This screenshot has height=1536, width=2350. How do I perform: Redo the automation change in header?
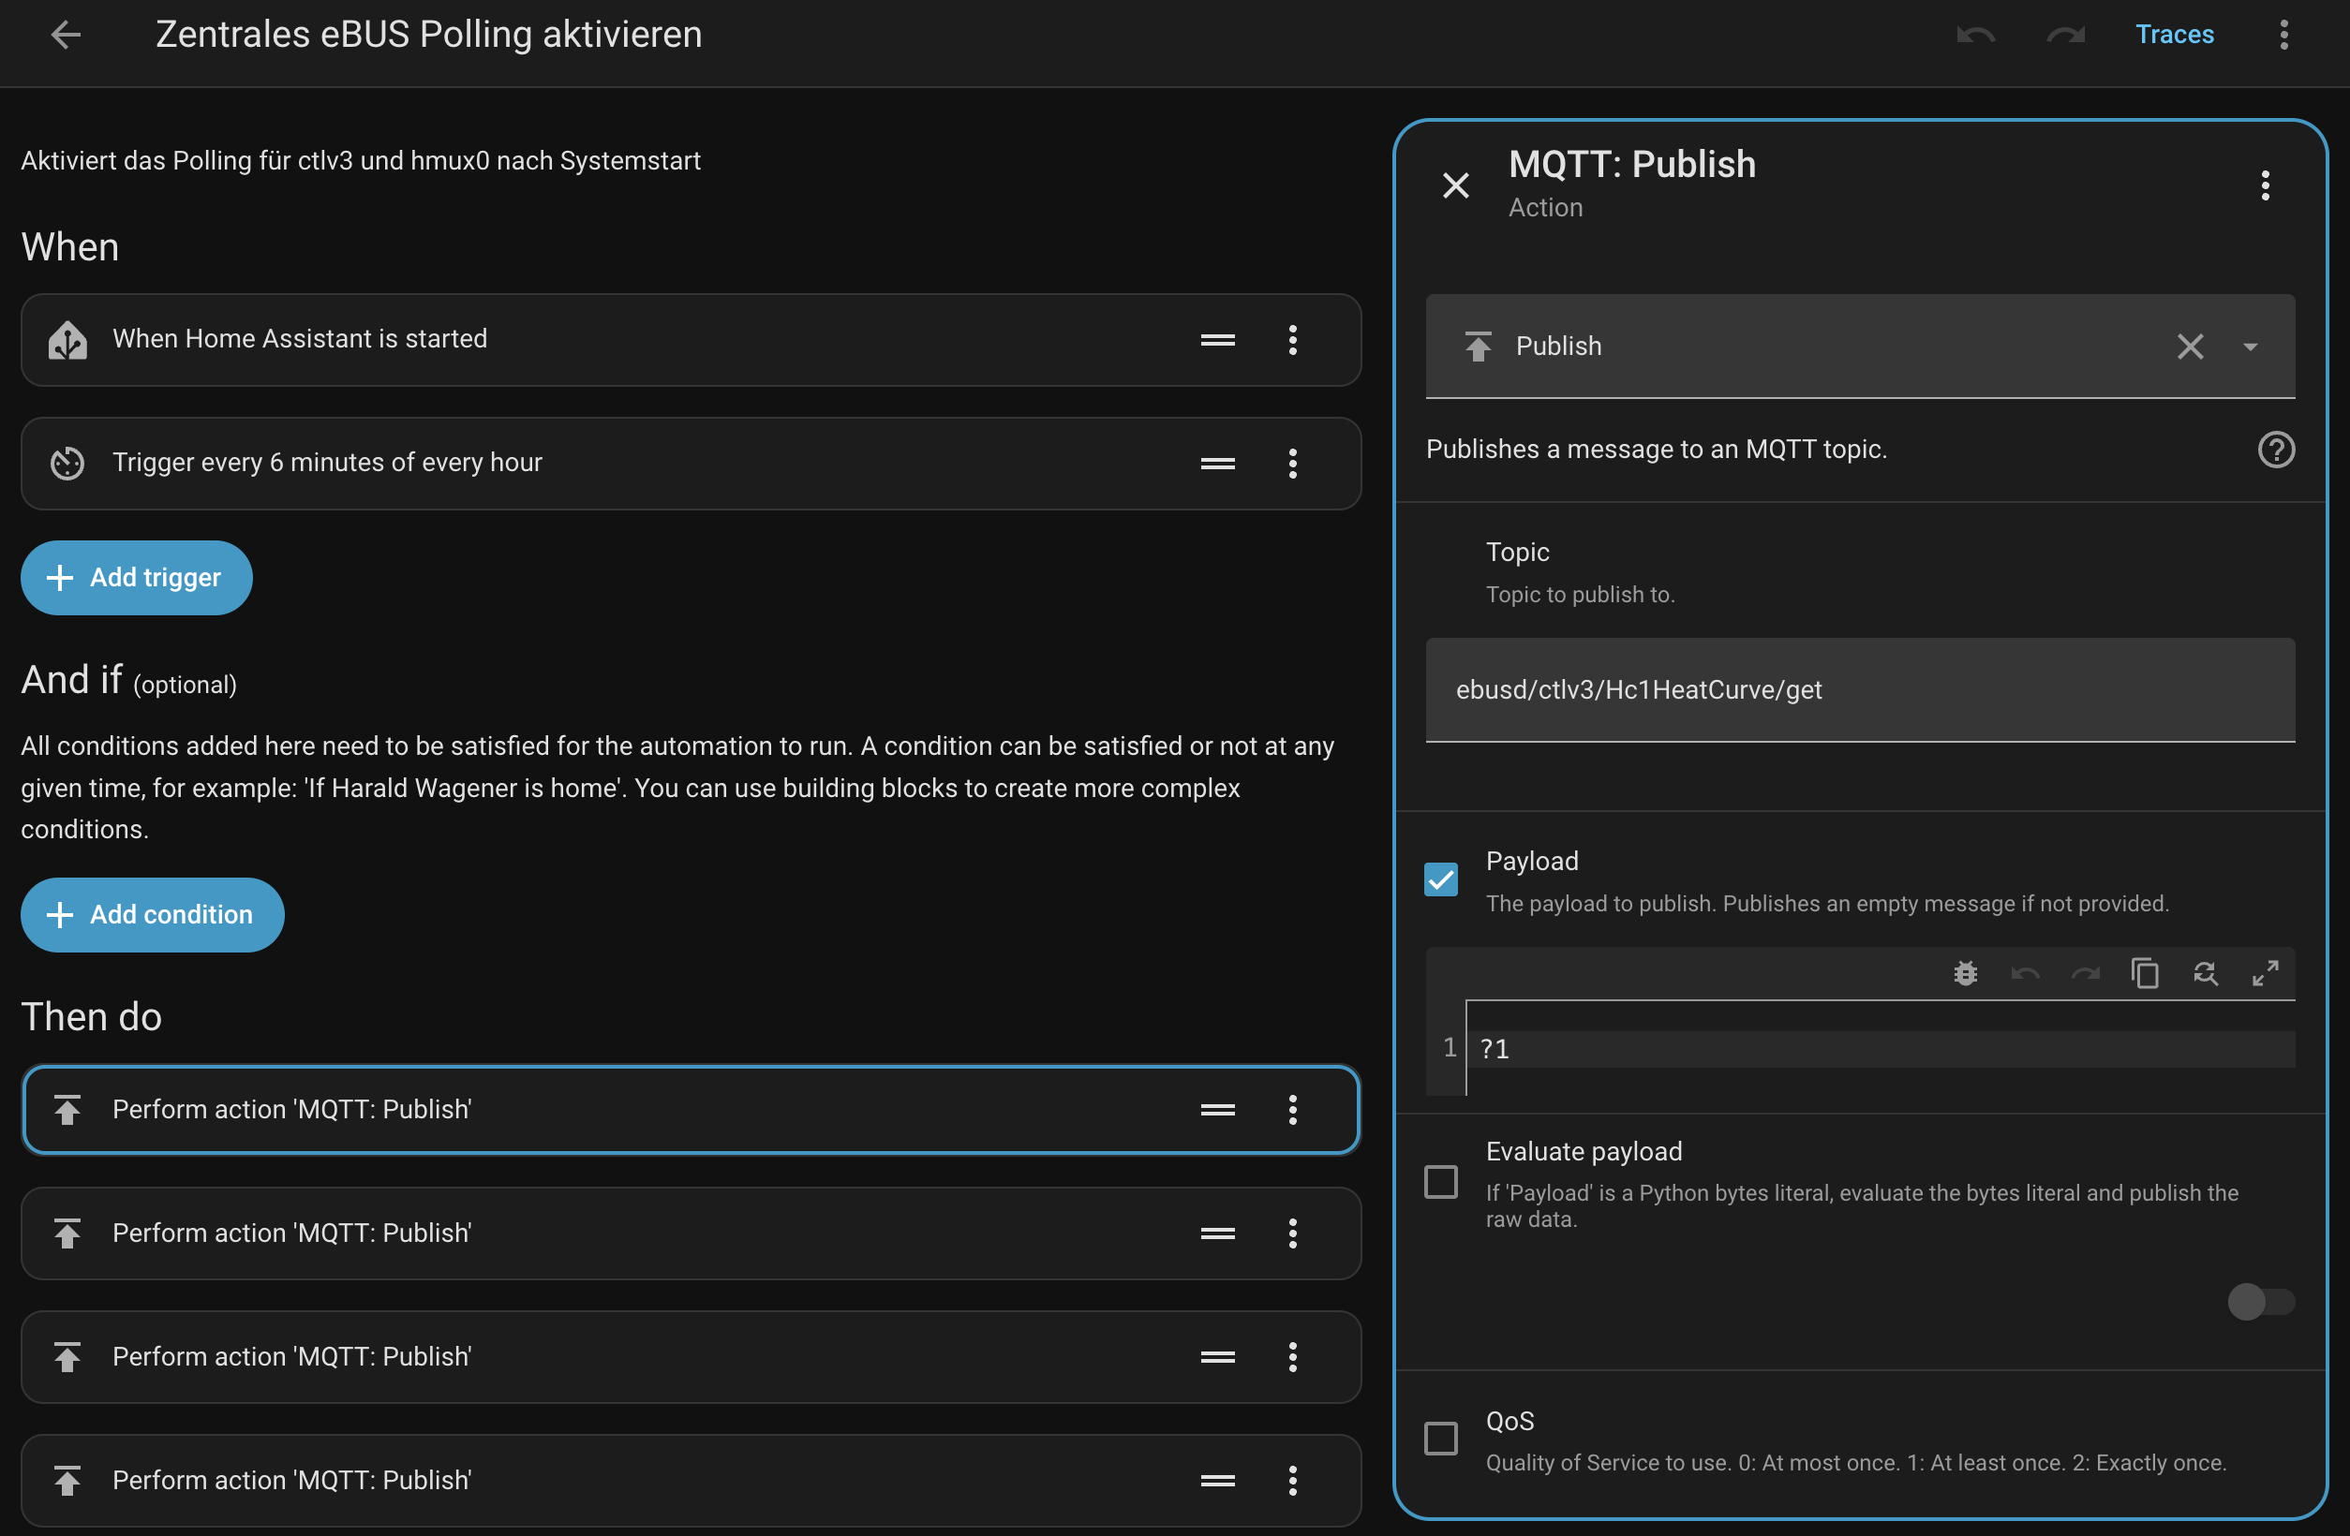click(2066, 36)
